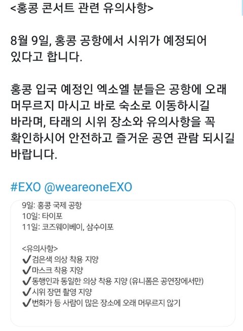
Task: Click checkmark beside 마스크 착용 지양
Action: [x=27, y=270]
